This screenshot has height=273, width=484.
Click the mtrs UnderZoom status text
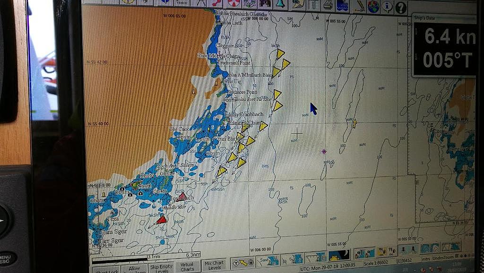(x=438, y=258)
